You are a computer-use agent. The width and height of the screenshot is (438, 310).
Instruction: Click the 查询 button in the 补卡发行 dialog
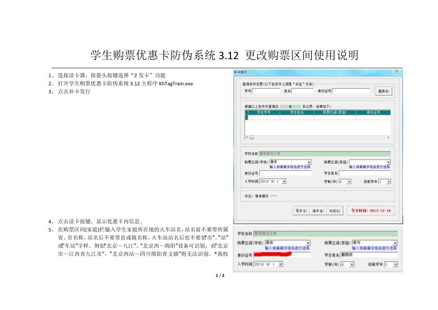pos(383,91)
